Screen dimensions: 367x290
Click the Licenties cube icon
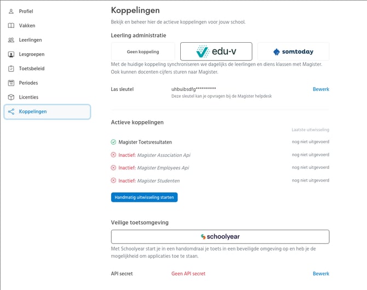pyautogui.click(x=12, y=97)
